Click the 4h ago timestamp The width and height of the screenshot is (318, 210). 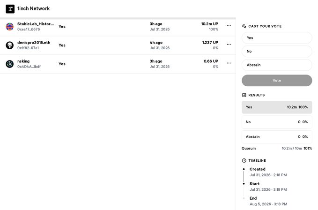pos(156,43)
